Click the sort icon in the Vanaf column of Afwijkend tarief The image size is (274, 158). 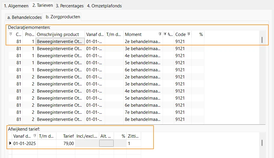pos(35,136)
